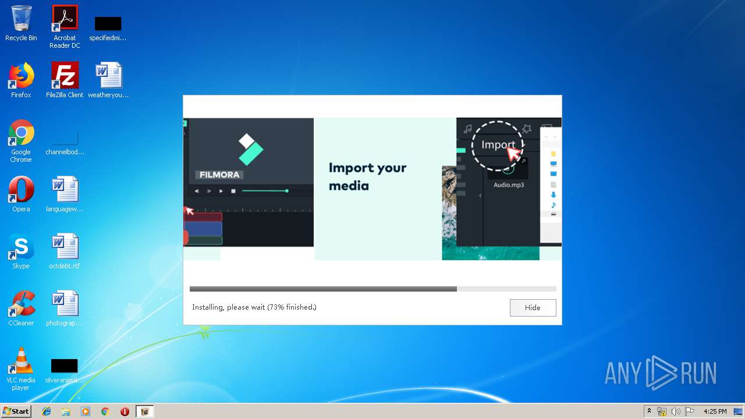Select the languagew... Word document
Image resolution: width=745 pixels, height=419 pixels.
65,194
